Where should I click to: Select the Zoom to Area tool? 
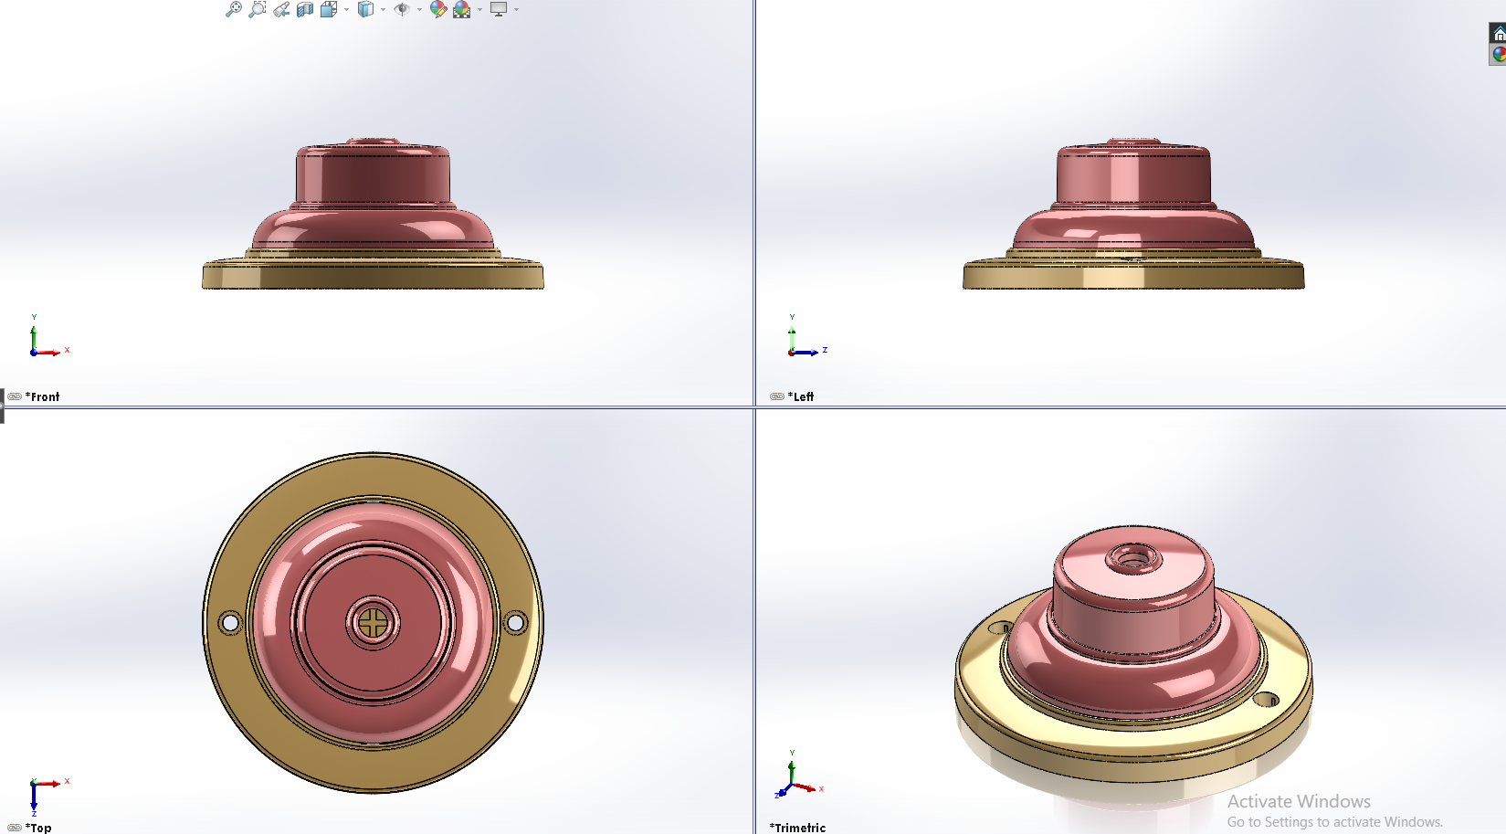coord(258,9)
